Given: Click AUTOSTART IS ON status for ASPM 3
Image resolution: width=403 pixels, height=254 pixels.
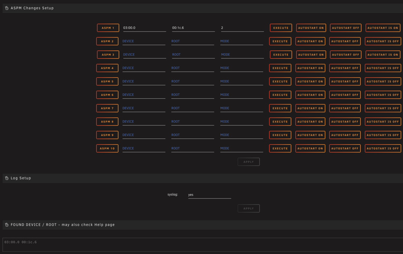Looking at the screenshot, I should 383,54.
